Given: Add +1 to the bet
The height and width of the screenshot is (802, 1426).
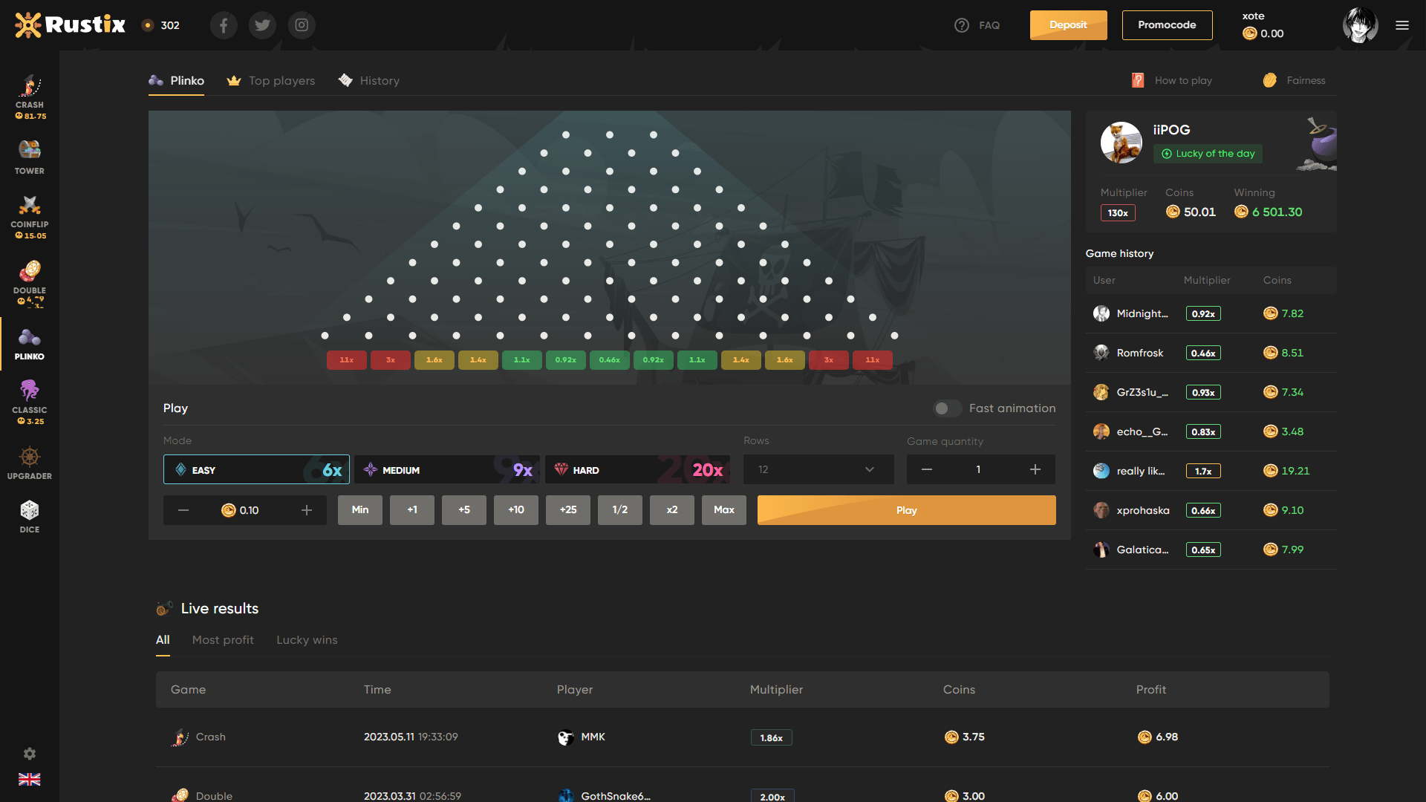Looking at the screenshot, I should tap(412, 510).
